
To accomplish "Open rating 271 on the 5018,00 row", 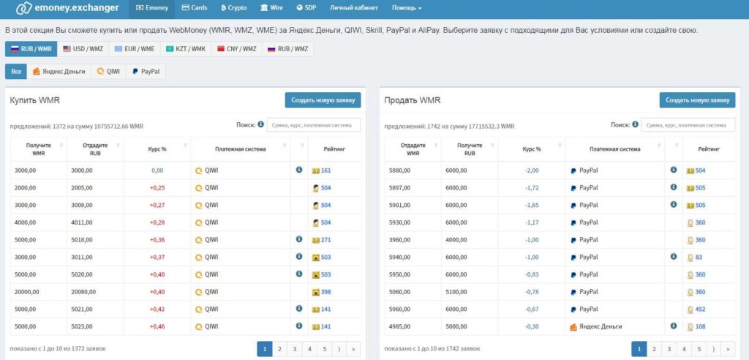I will [x=325, y=240].
